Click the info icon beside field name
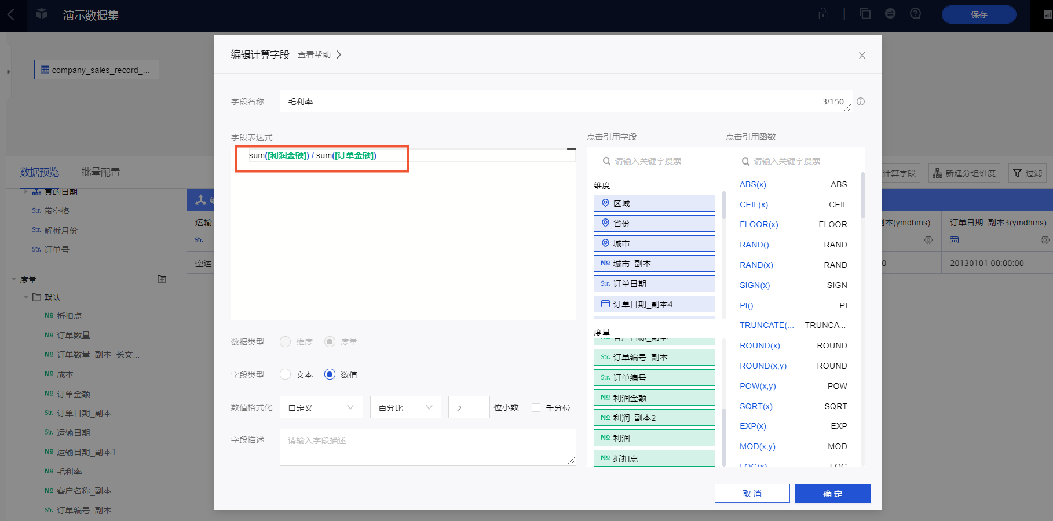Image resolution: width=1053 pixels, height=521 pixels. click(861, 101)
